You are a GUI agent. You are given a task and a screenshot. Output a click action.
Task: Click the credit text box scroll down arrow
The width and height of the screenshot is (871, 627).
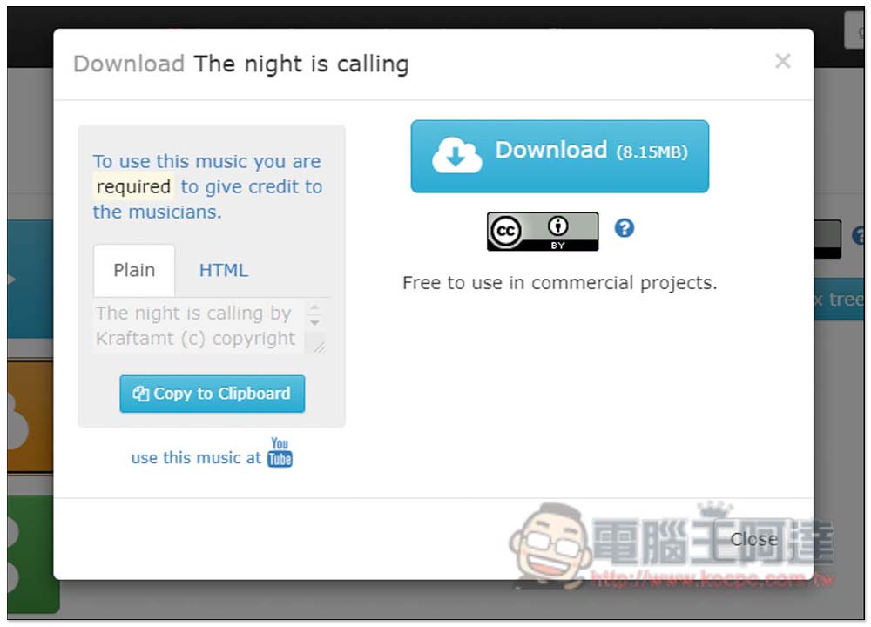point(315,323)
